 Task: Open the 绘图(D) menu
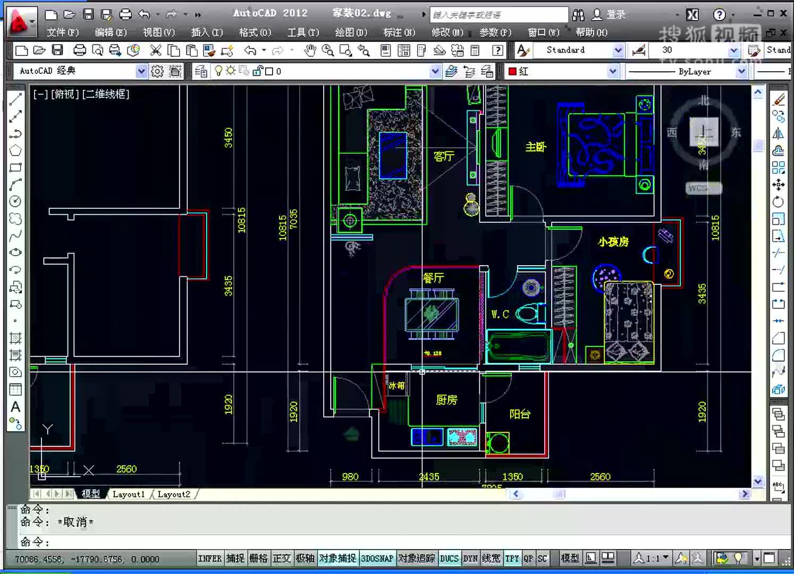(x=351, y=32)
